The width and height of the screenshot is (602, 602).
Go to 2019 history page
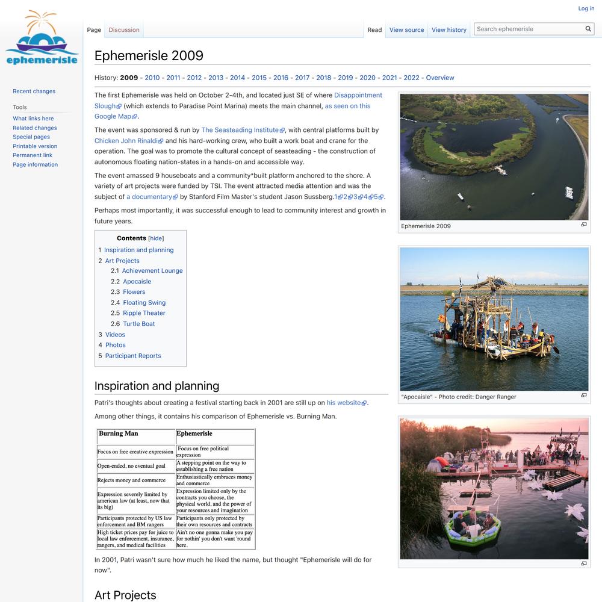(346, 78)
